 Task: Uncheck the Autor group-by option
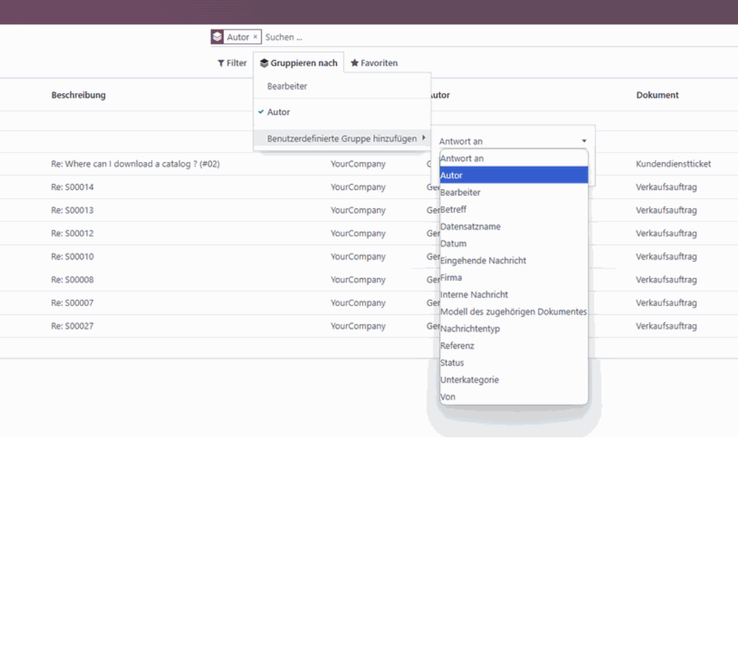coord(280,112)
